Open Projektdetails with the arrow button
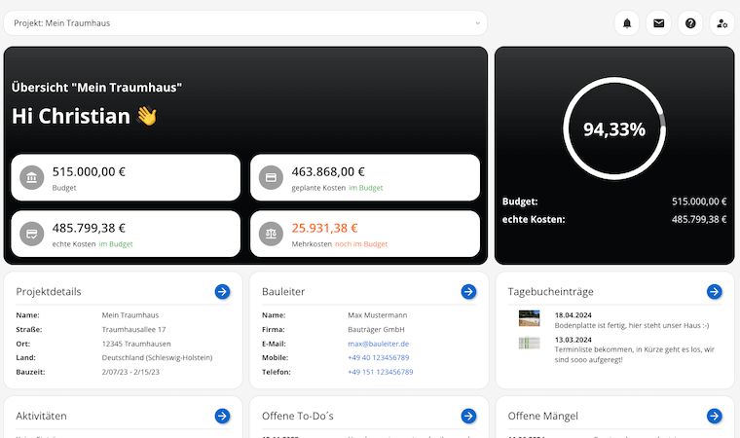Screen dimensions: 740x438 click(222, 291)
